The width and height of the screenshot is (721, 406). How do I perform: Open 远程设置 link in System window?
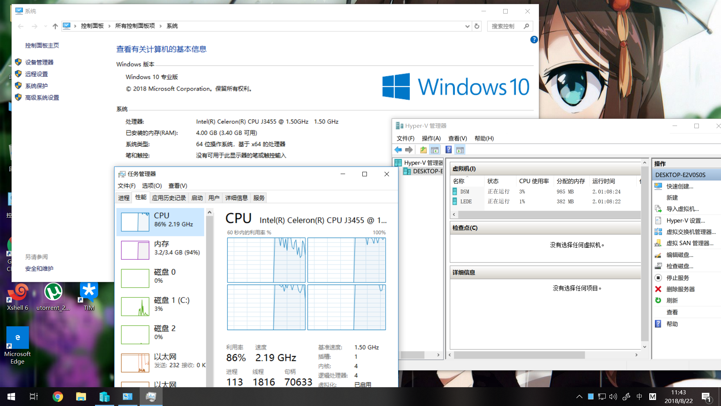[x=36, y=74]
